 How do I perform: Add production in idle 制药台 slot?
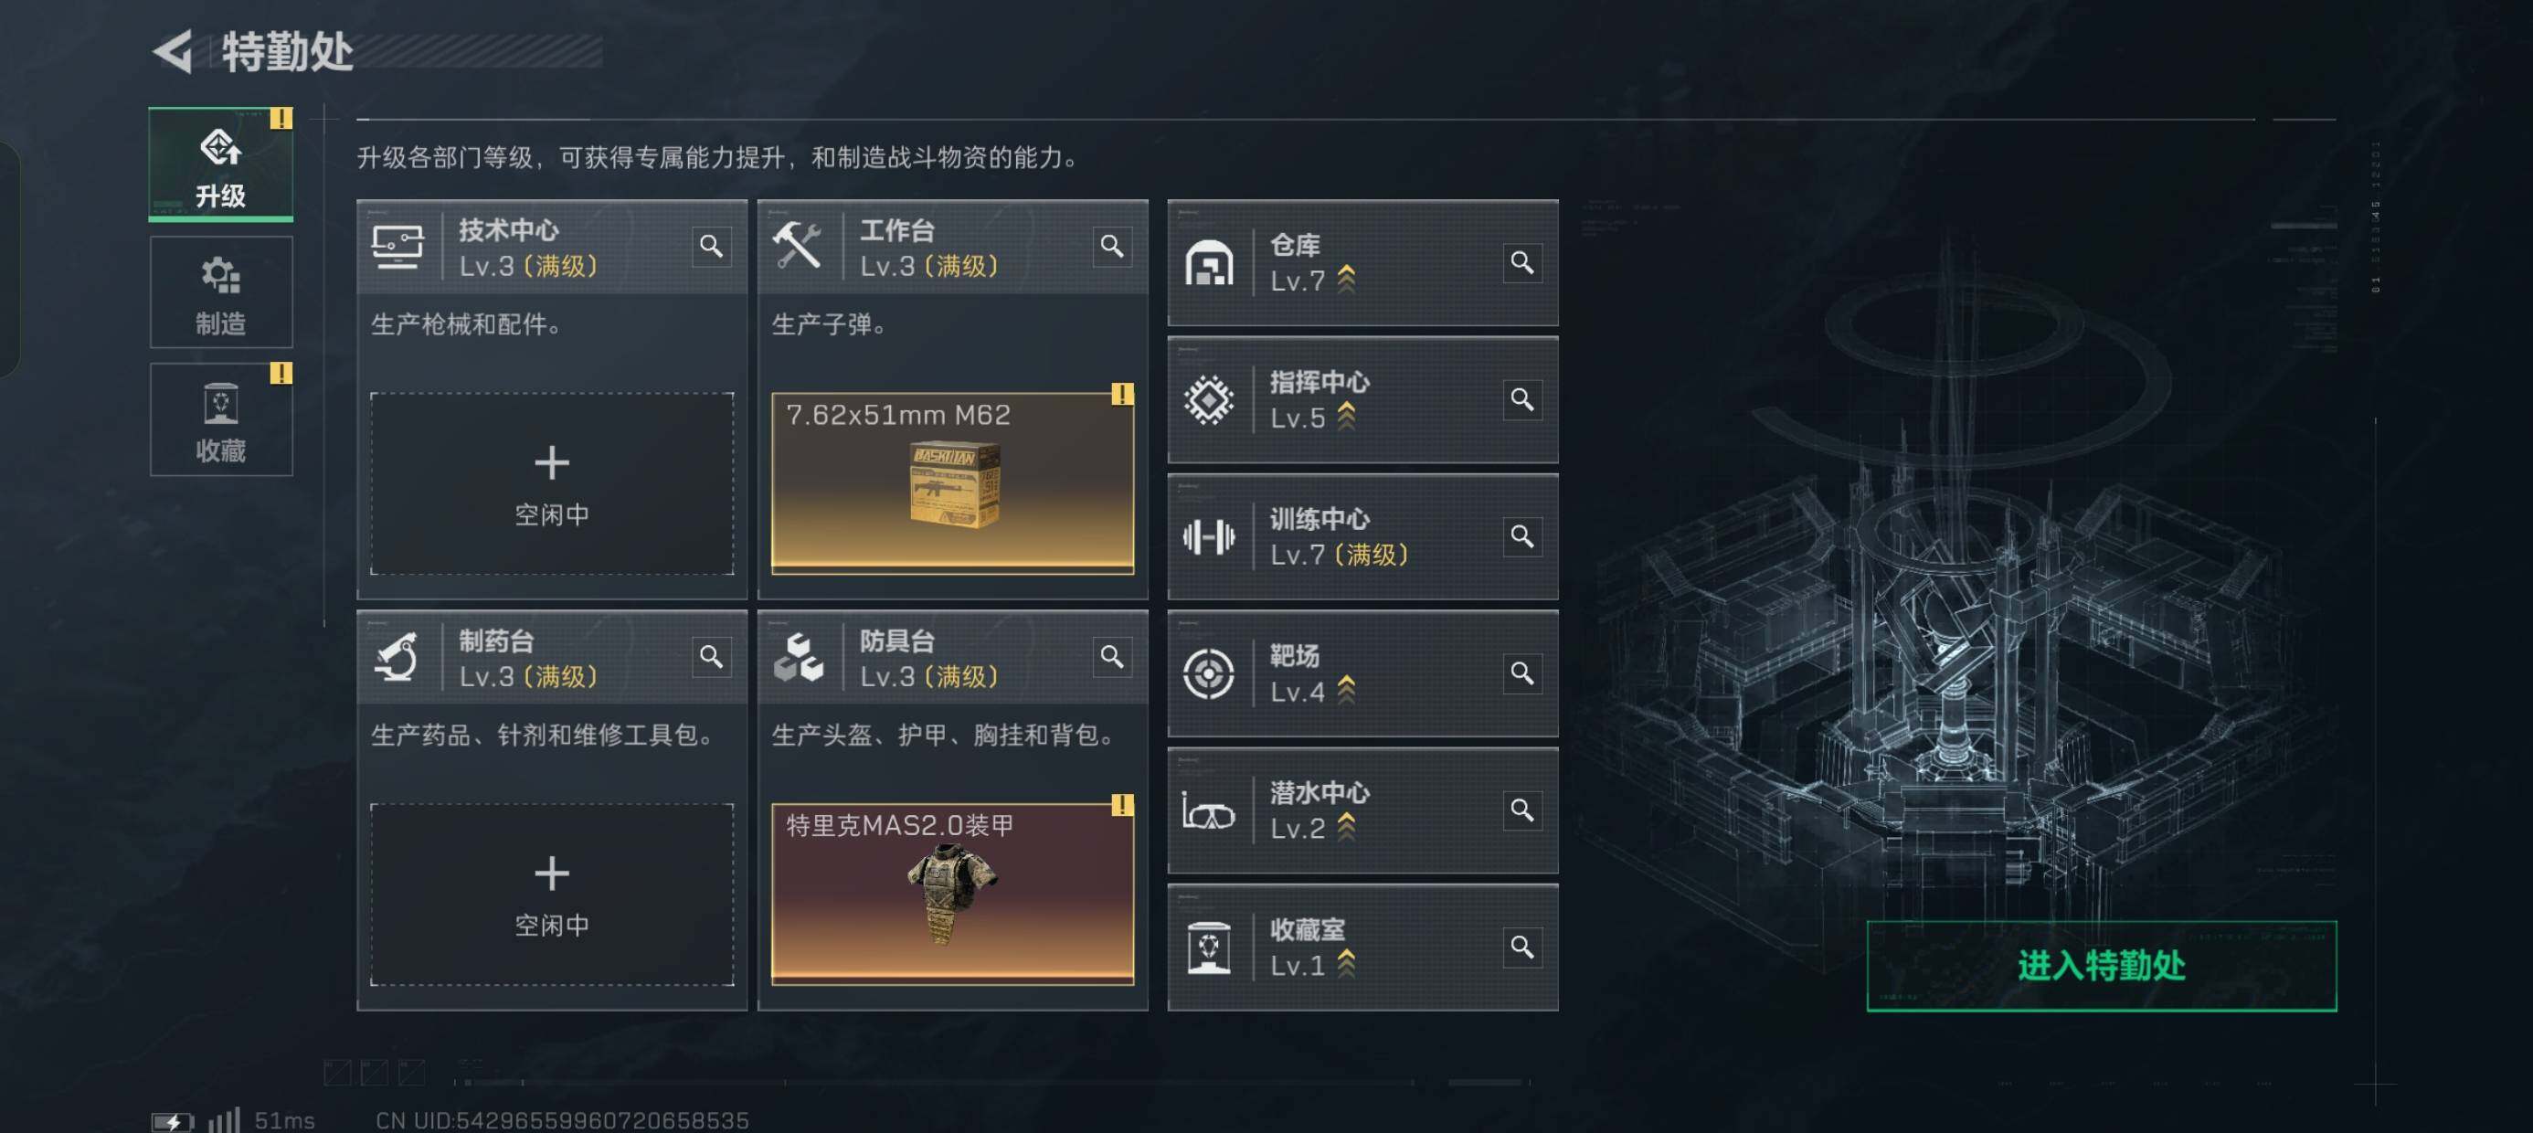tap(552, 894)
